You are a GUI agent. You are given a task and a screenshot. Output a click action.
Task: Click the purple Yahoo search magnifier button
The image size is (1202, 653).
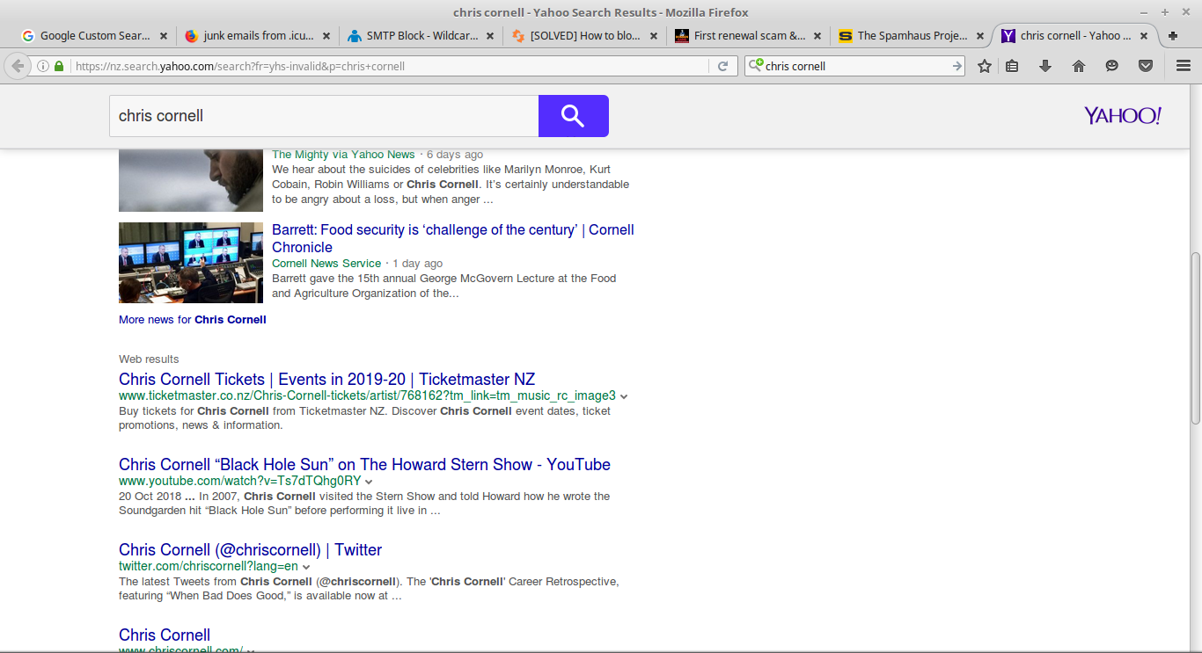(x=573, y=116)
